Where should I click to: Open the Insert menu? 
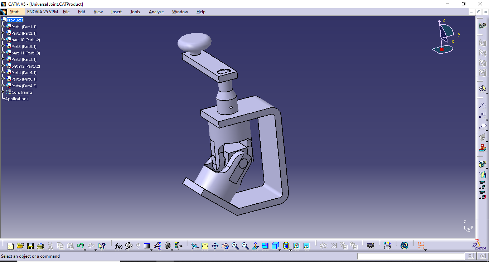pyautogui.click(x=116, y=12)
